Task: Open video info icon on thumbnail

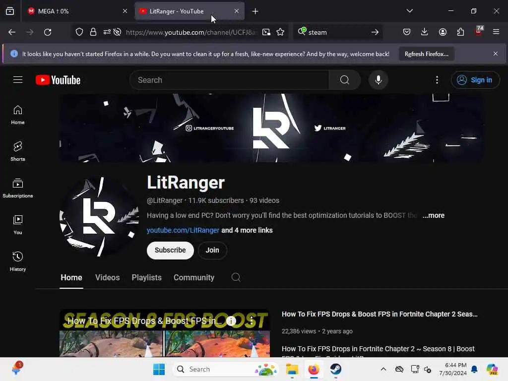Action: [x=231, y=321]
